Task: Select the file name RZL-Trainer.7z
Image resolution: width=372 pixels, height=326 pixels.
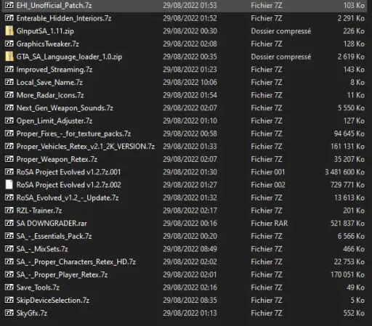Action: pyautogui.click(x=39, y=211)
